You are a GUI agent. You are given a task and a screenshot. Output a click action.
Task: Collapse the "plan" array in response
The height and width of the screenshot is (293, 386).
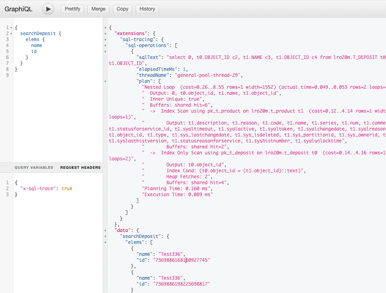[x=105, y=81]
